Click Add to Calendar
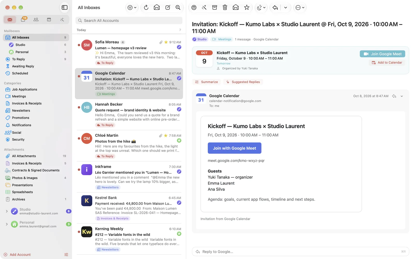Viewport: 415px width, 259px height. (x=387, y=63)
